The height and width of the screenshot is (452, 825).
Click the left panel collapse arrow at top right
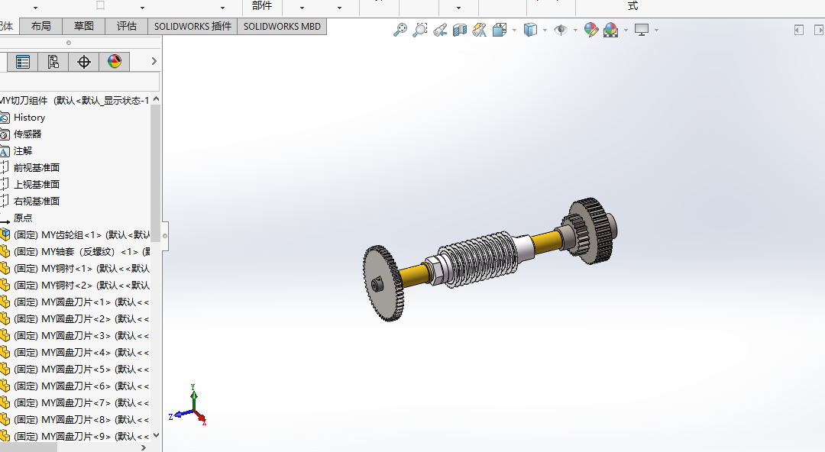(799, 30)
